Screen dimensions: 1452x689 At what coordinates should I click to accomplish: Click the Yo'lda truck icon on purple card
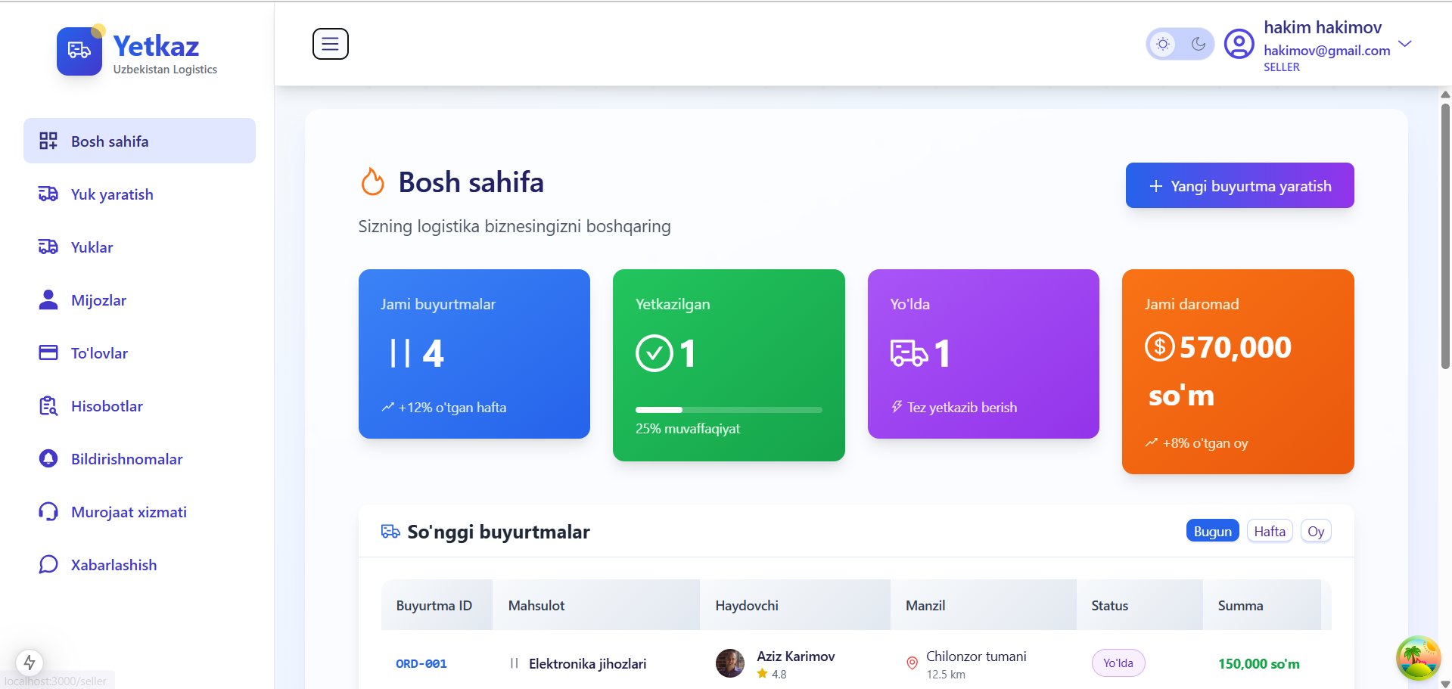(909, 353)
